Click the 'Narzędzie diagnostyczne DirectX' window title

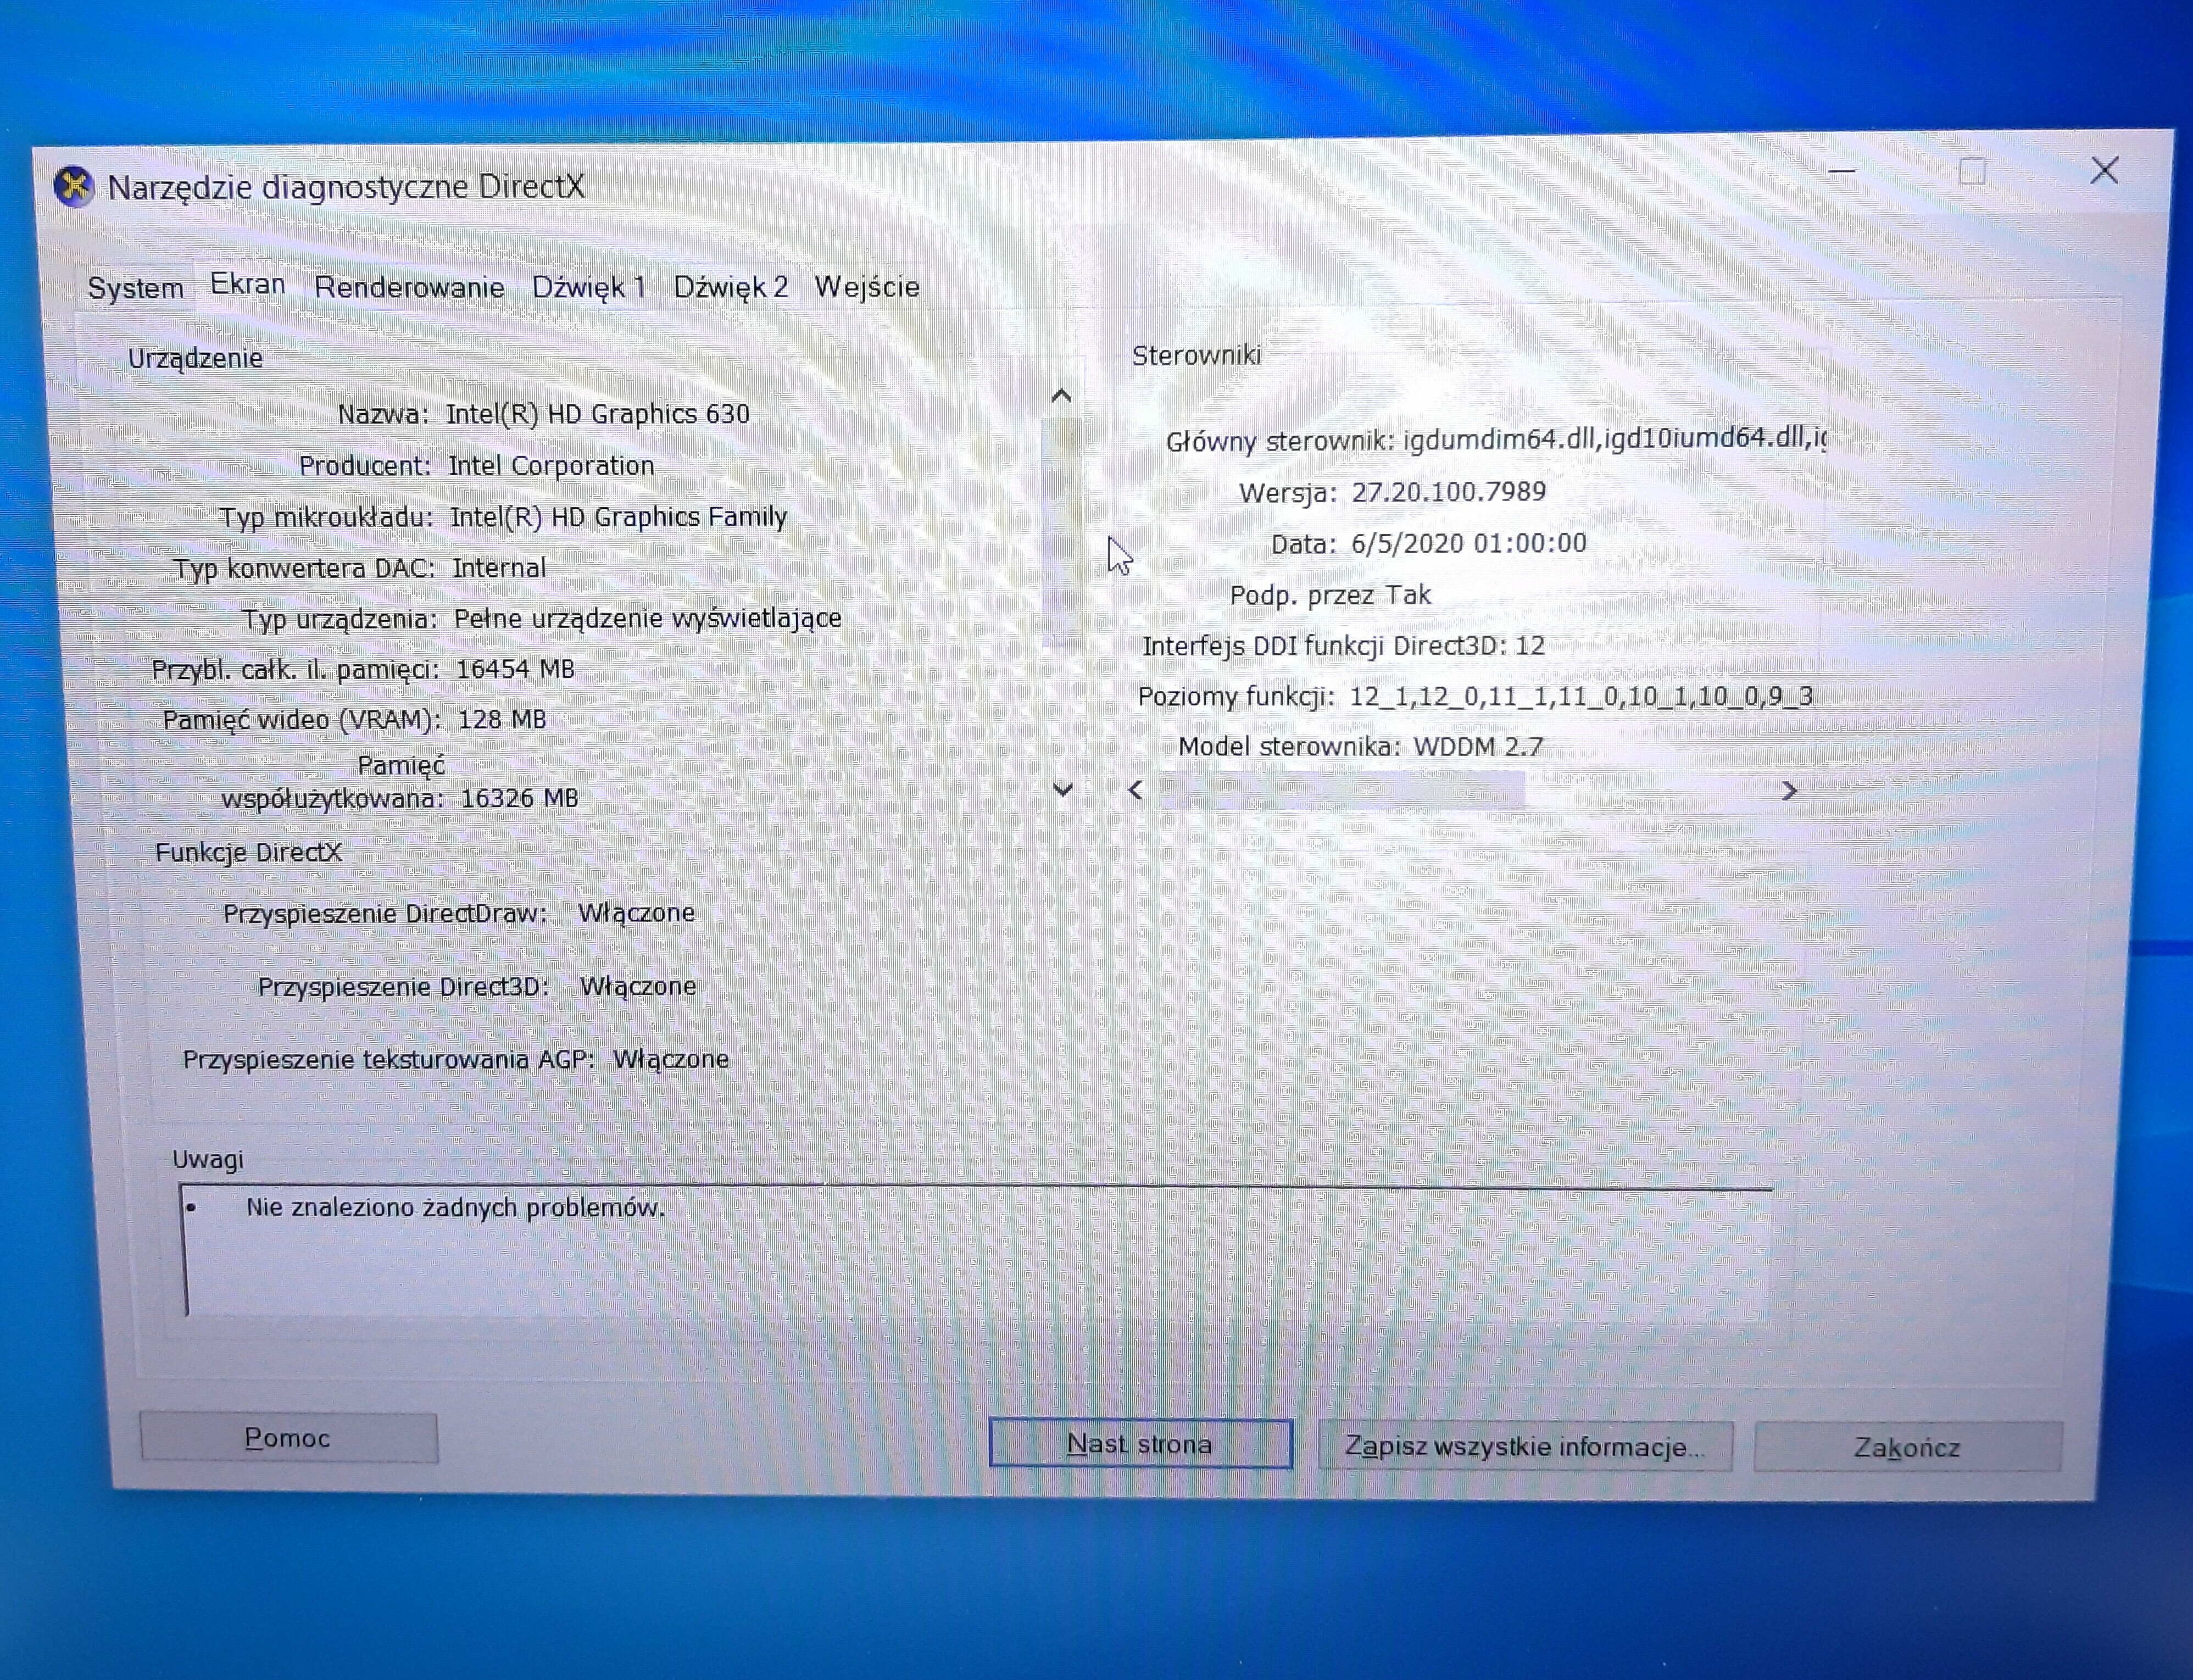tap(346, 187)
